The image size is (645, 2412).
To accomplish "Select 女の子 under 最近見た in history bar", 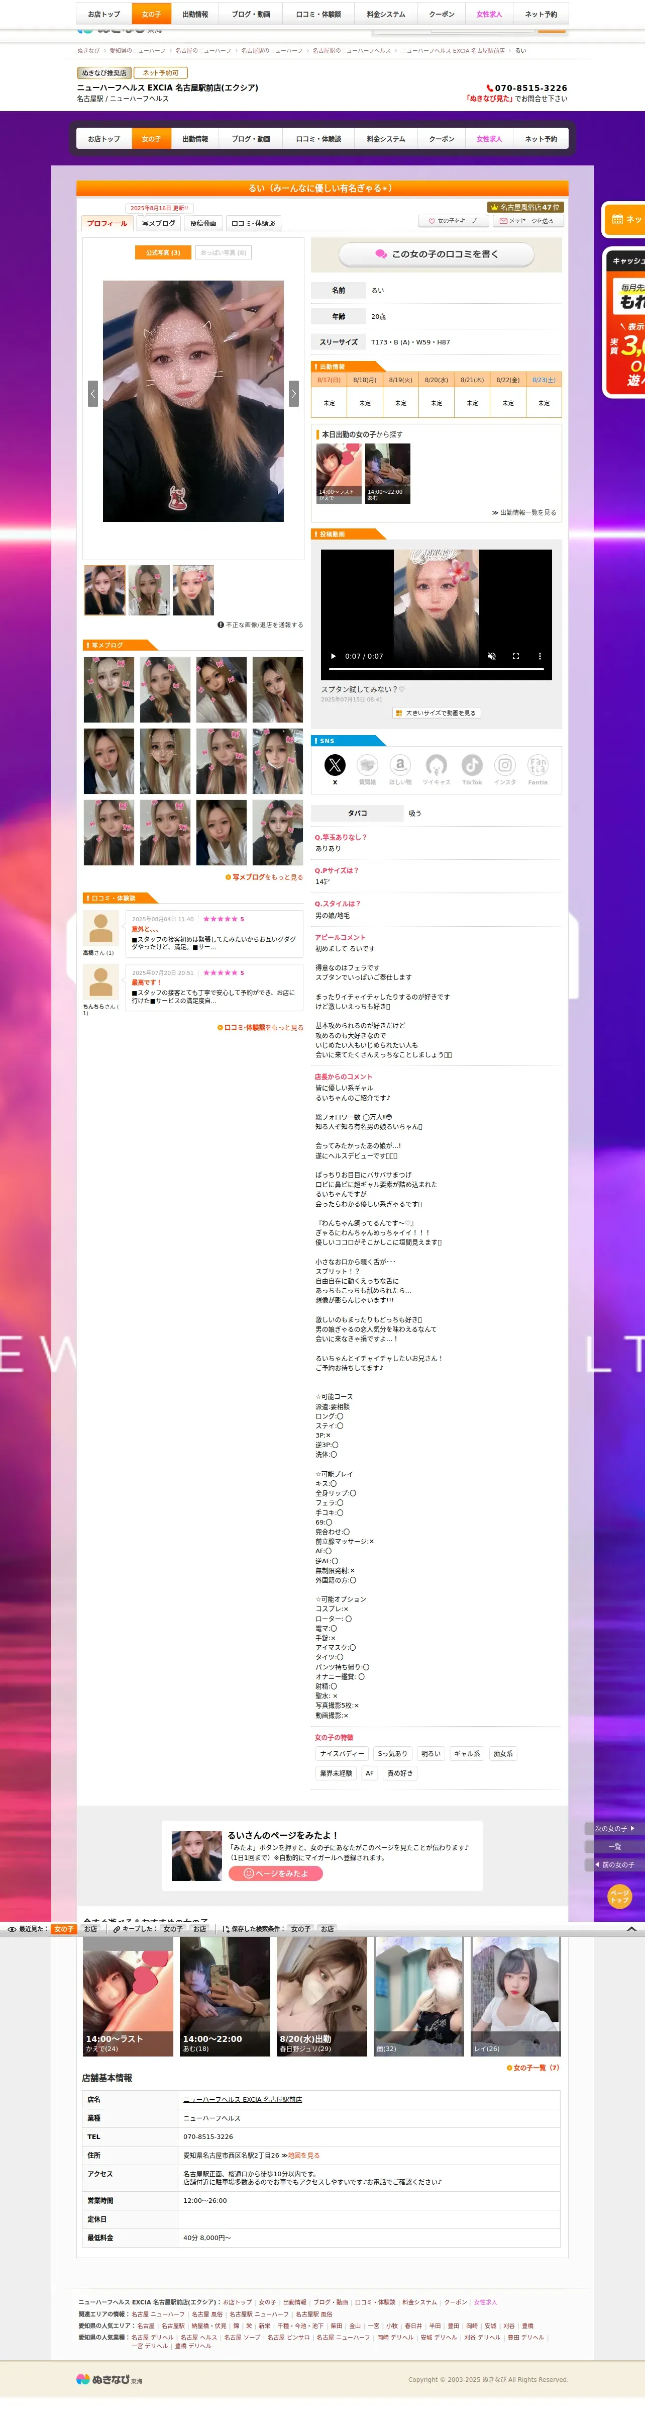I will pyautogui.click(x=64, y=1929).
